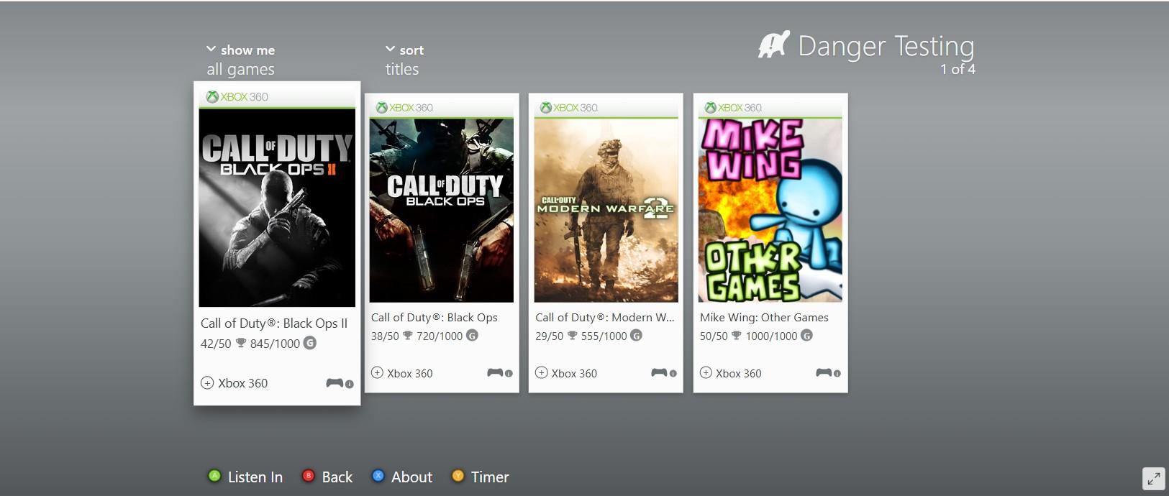Click the plus icon on the Modern Warfare card
Screen dimensions: 1169x496
pyautogui.click(x=542, y=372)
